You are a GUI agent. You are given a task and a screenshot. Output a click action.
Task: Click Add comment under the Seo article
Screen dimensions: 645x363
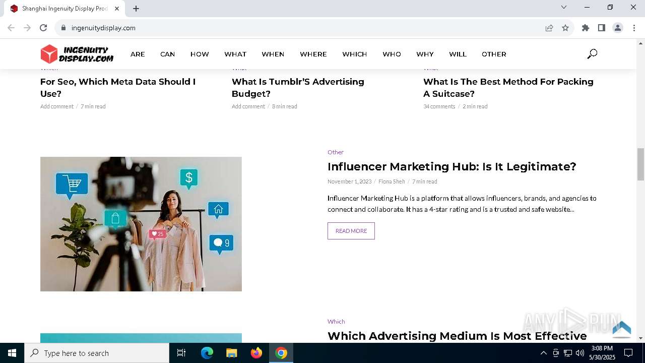pos(57,106)
